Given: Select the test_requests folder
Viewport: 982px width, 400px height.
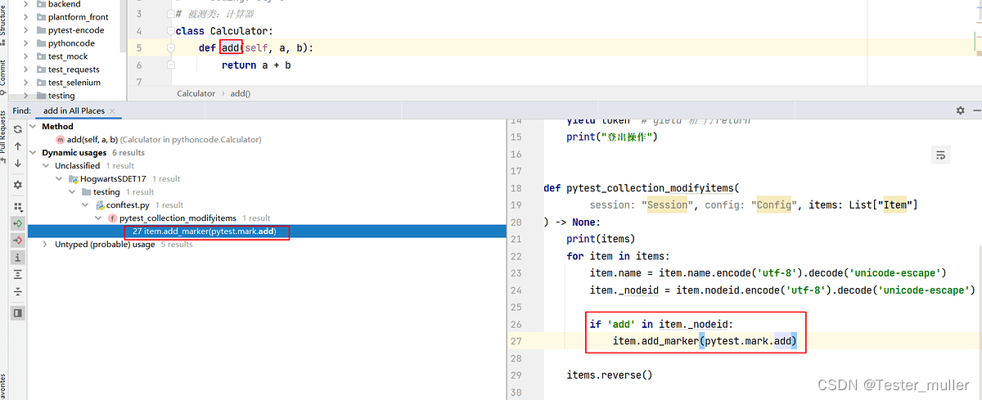Looking at the screenshot, I should pyautogui.click(x=74, y=70).
